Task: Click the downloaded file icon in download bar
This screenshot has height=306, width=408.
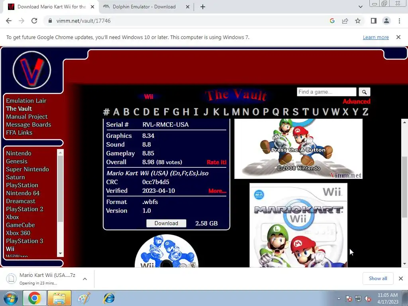Action: (x=11, y=279)
